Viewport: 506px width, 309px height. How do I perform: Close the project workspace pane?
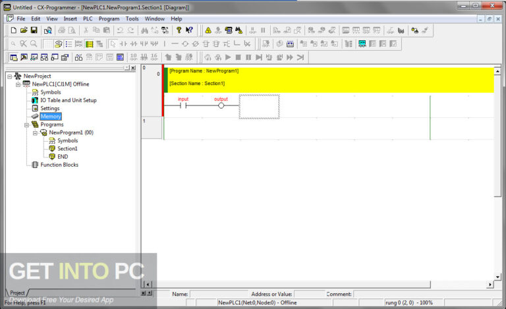coord(133,68)
